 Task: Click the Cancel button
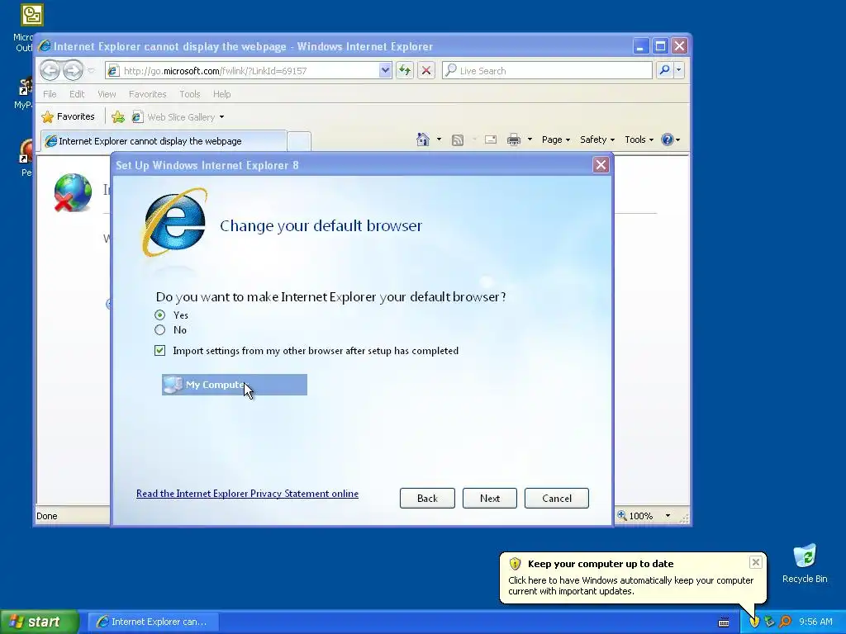(557, 498)
